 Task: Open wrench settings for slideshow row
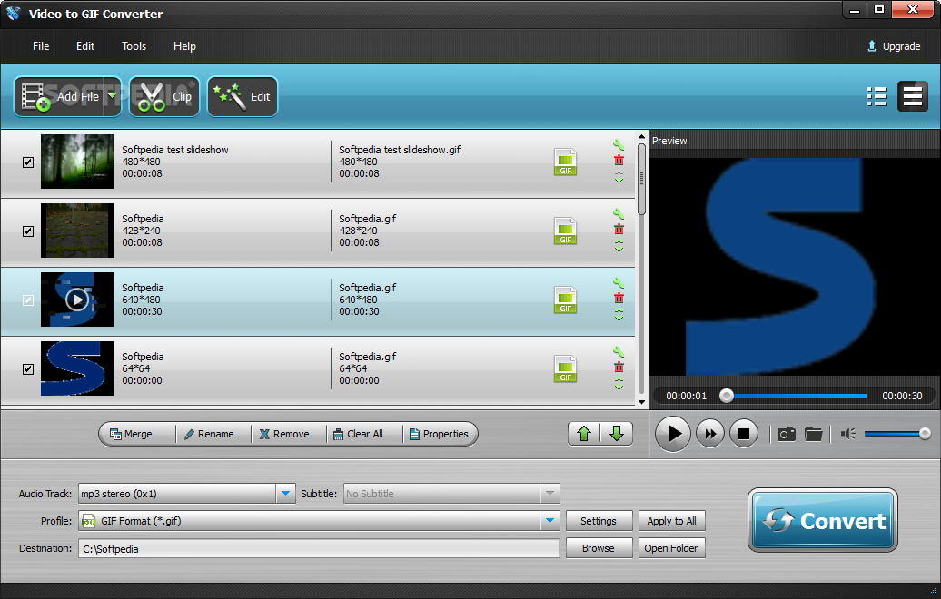tap(619, 144)
